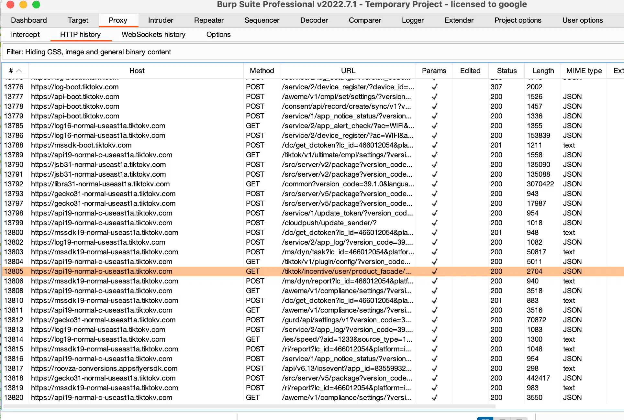This screenshot has width=624, height=420.
Task: Open the WebSockets history sub-tab
Action: point(153,35)
